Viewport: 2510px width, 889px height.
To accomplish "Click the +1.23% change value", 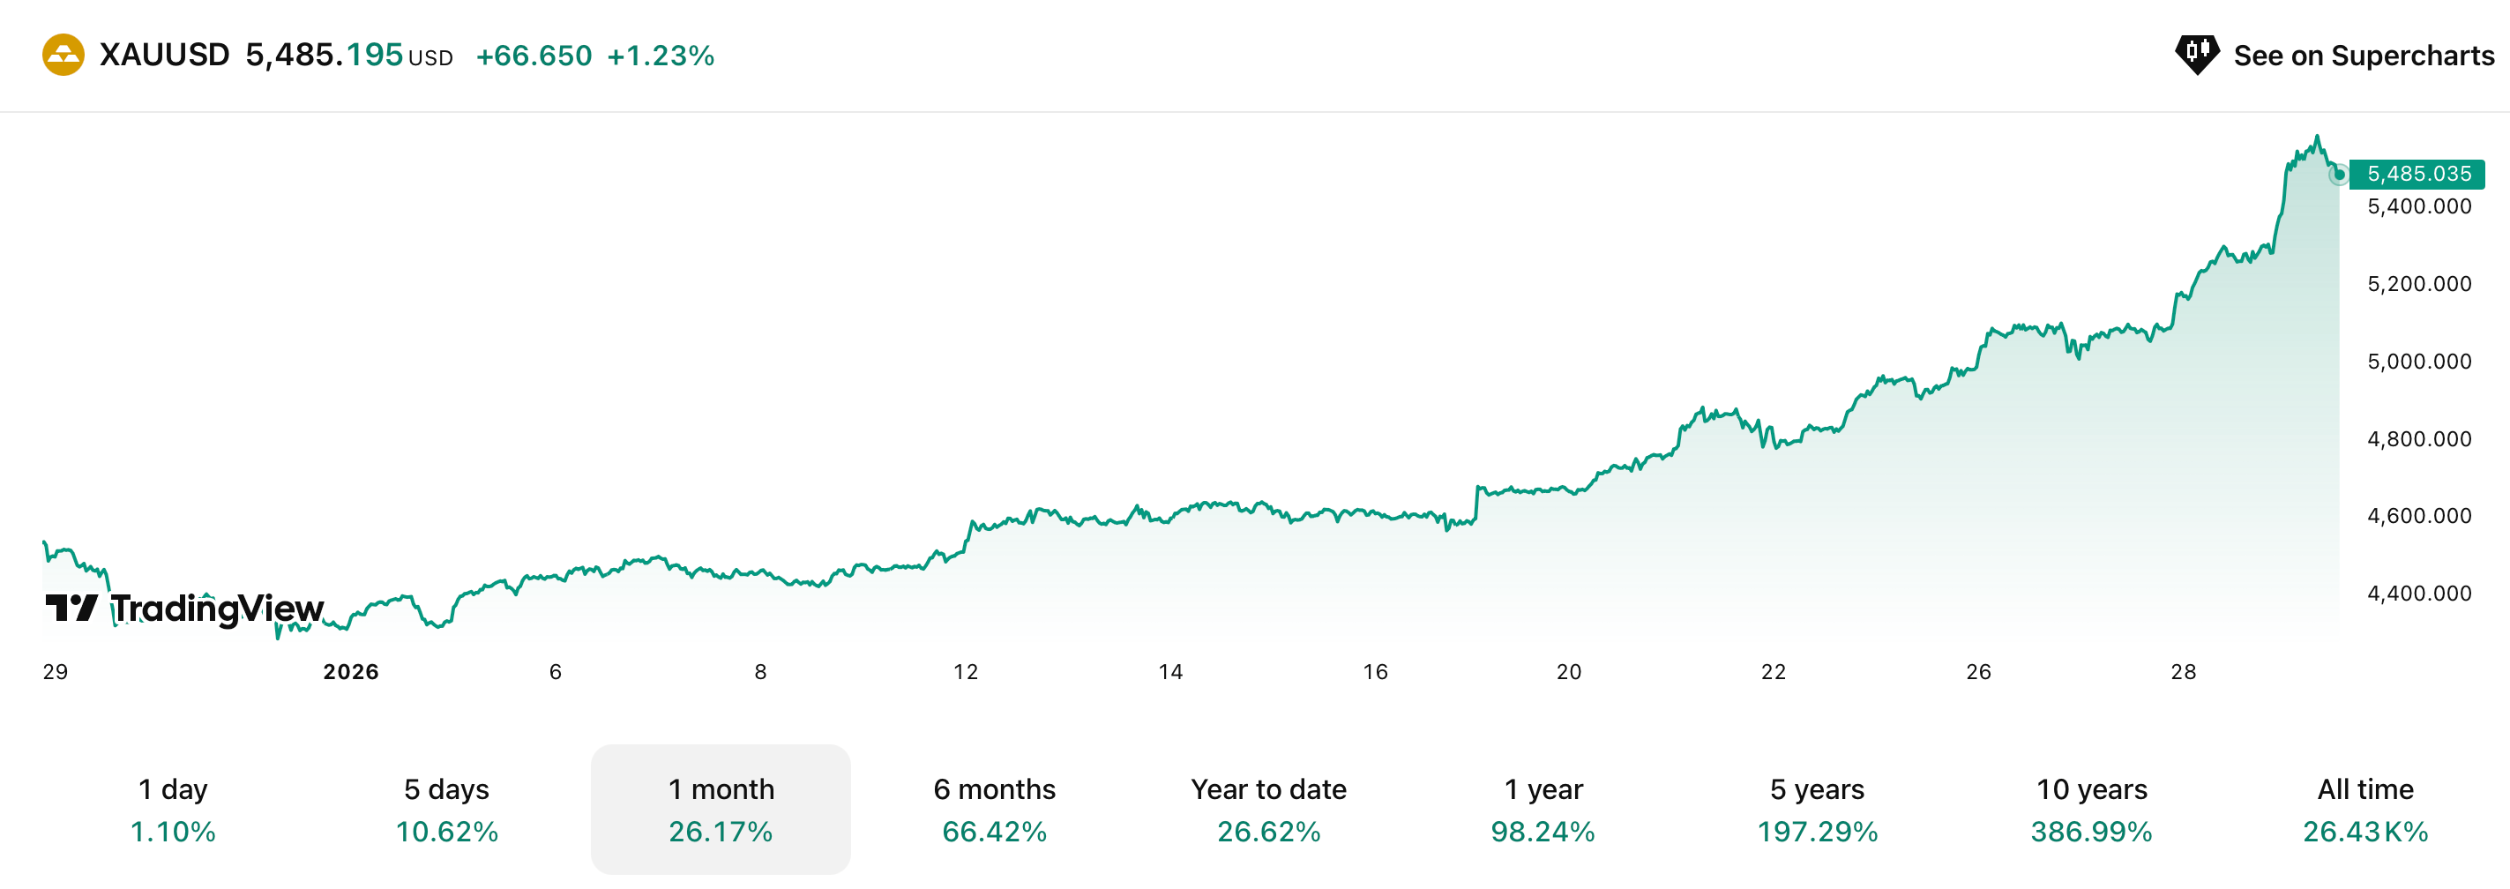I will click(x=661, y=56).
